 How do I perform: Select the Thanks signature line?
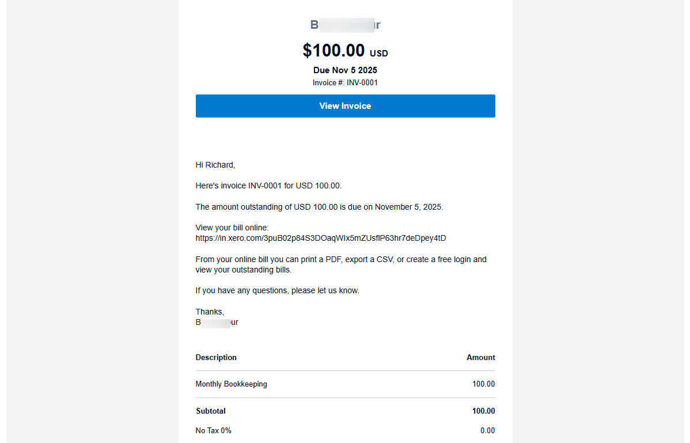[209, 312]
